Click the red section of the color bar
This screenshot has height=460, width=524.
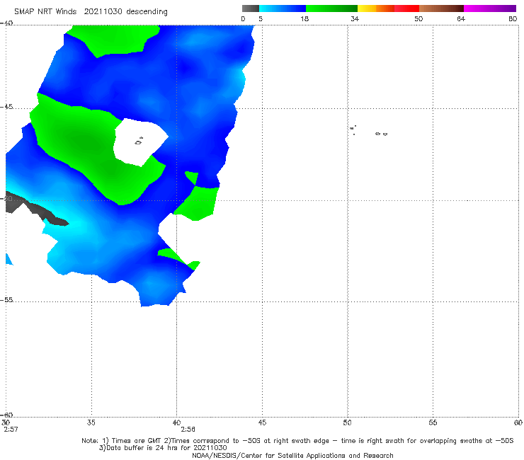[406, 8]
